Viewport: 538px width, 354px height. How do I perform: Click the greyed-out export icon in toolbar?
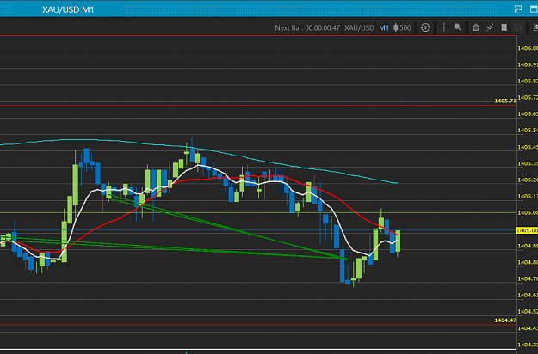[517, 27]
